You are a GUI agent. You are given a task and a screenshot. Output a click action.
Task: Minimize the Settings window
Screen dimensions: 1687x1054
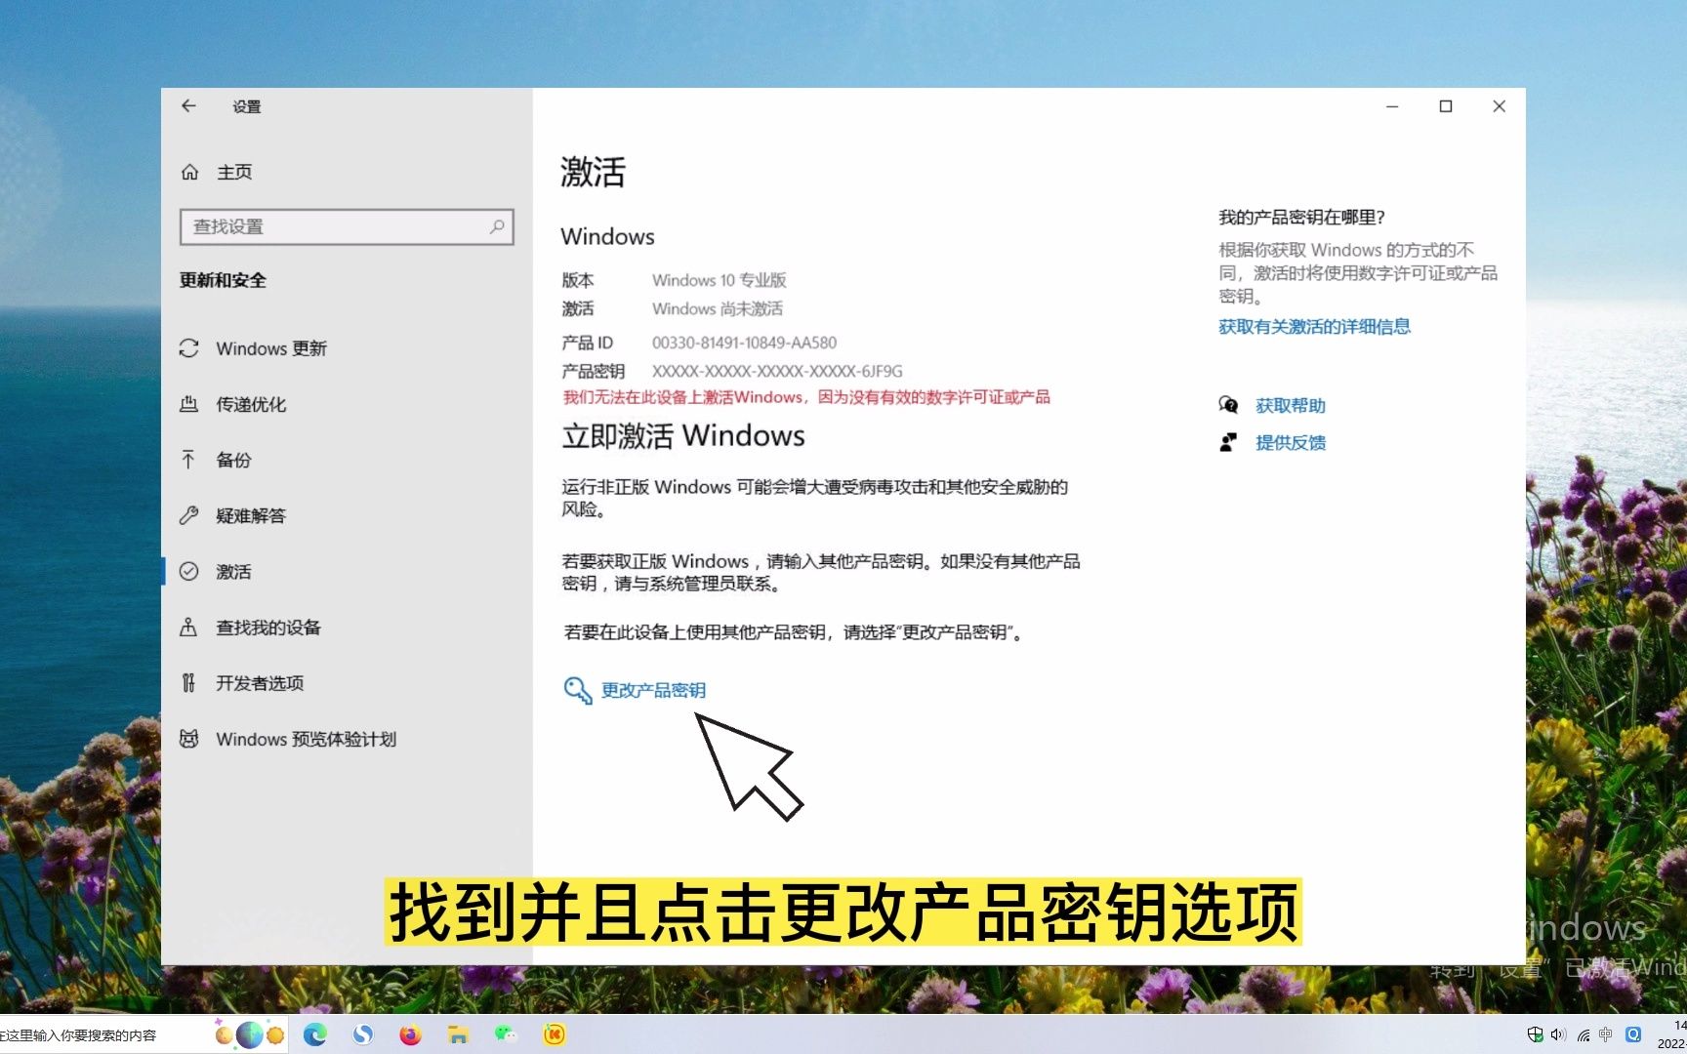click(x=1392, y=106)
